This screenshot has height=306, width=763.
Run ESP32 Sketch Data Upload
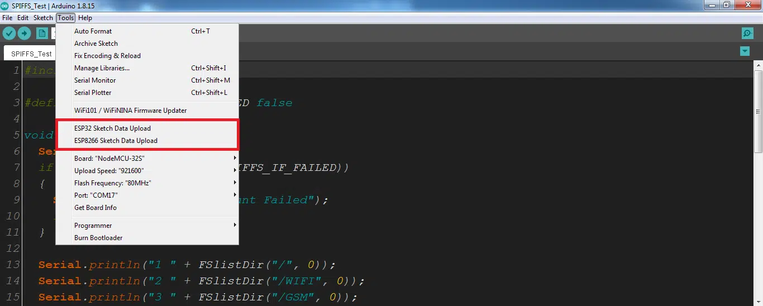coord(147,128)
